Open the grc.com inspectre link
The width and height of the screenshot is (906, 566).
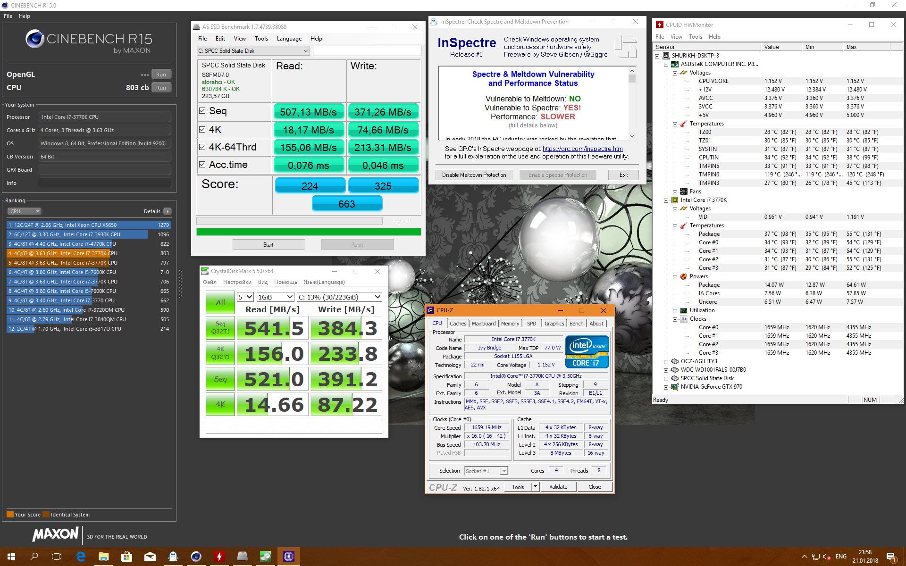click(582, 149)
